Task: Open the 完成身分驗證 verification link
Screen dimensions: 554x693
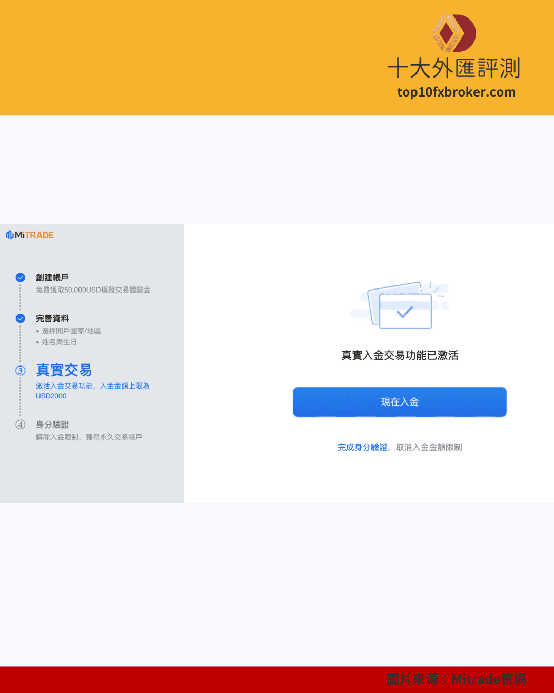Action: tap(363, 447)
